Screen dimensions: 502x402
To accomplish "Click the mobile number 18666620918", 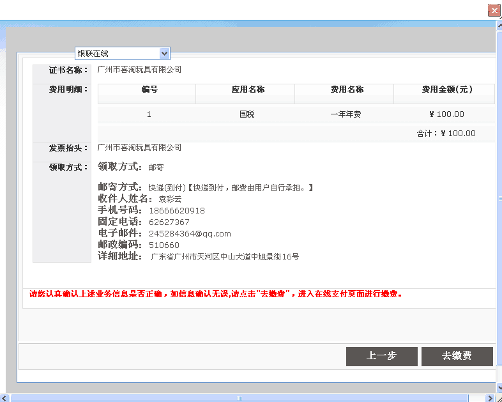I will [177, 211].
